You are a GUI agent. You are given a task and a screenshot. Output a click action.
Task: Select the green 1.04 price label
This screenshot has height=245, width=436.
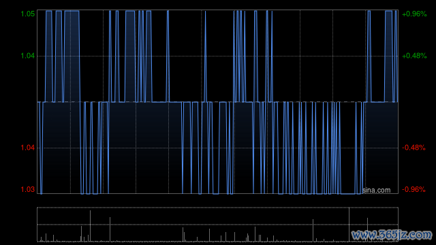[x=28, y=56]
